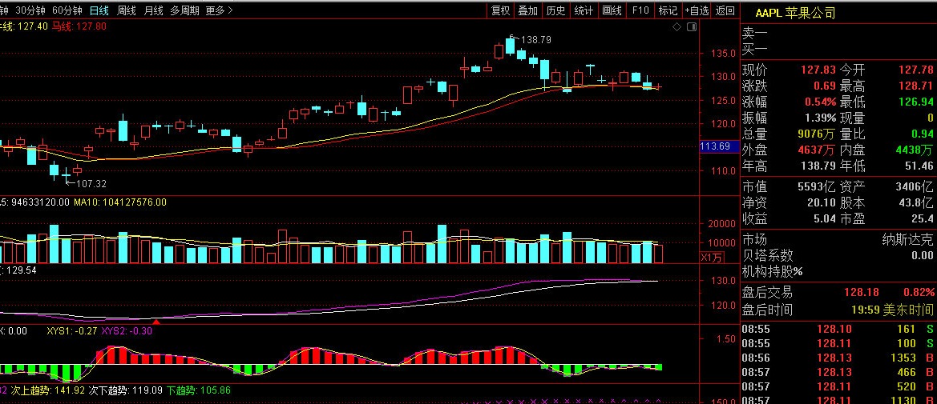Open the 画线 drawing tools
937x404 pixels.
coord(612,10)
